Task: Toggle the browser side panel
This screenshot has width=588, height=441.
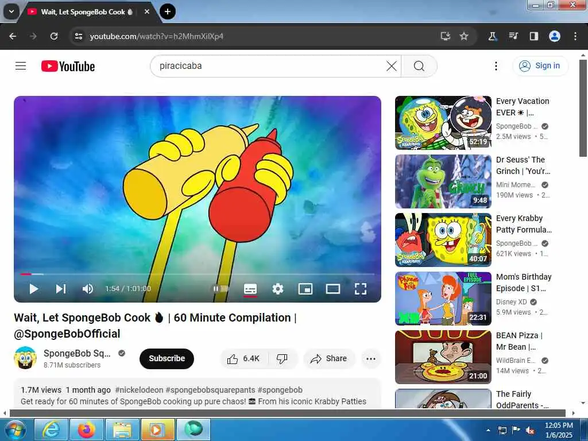Action: (x=533, y=36)
